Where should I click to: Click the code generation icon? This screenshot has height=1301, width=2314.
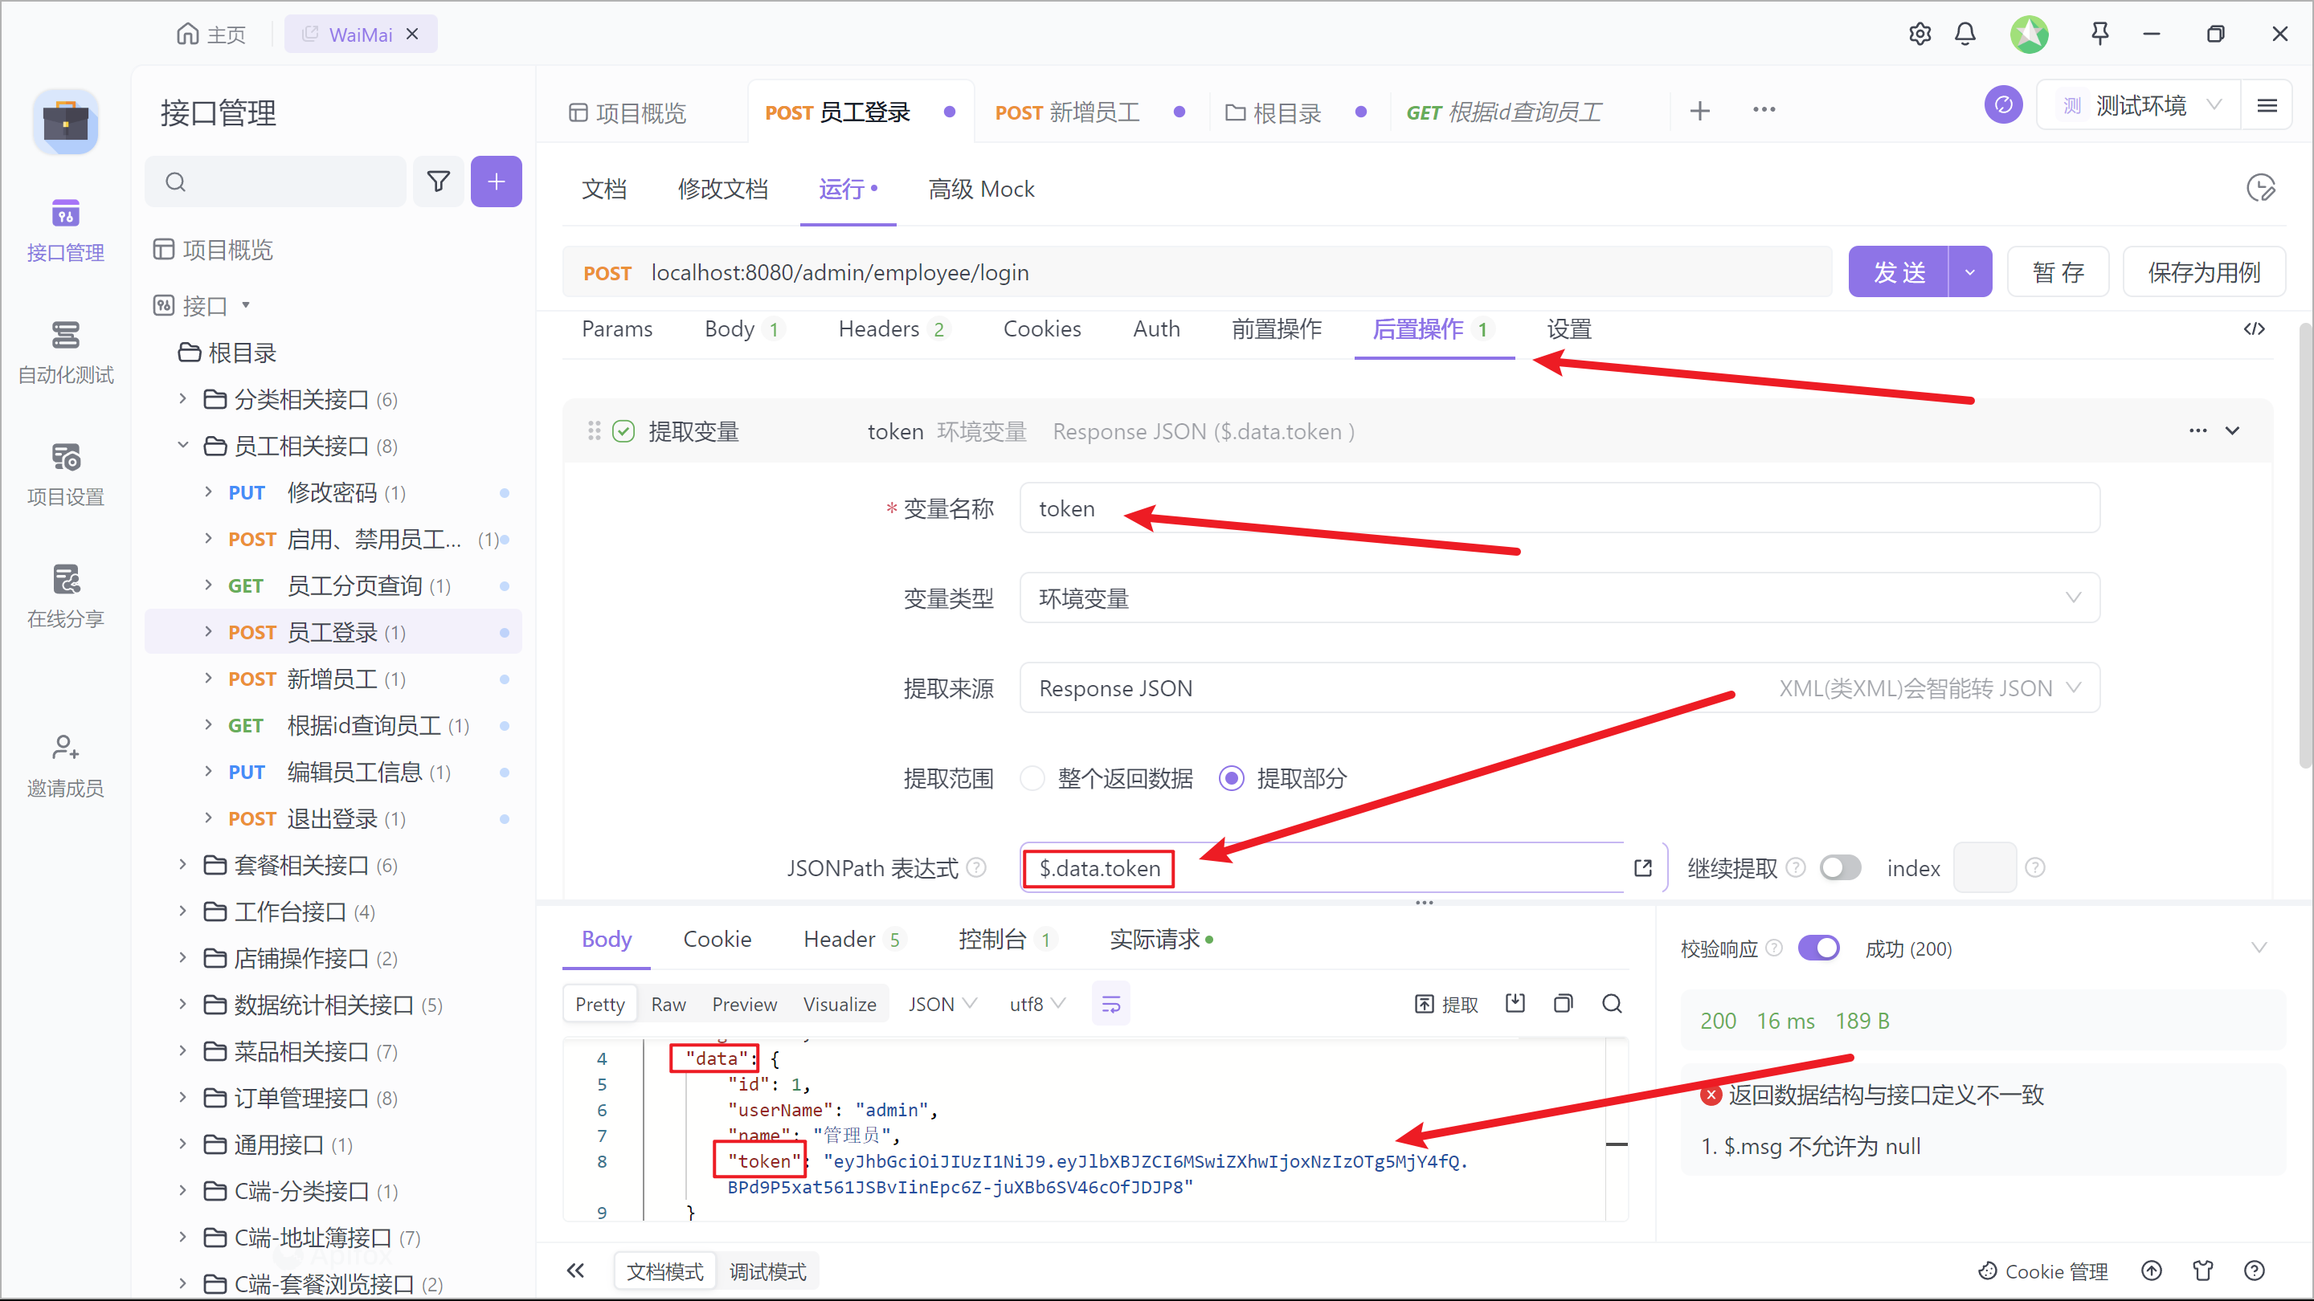pyautogui.click(x=2254, y=328)
